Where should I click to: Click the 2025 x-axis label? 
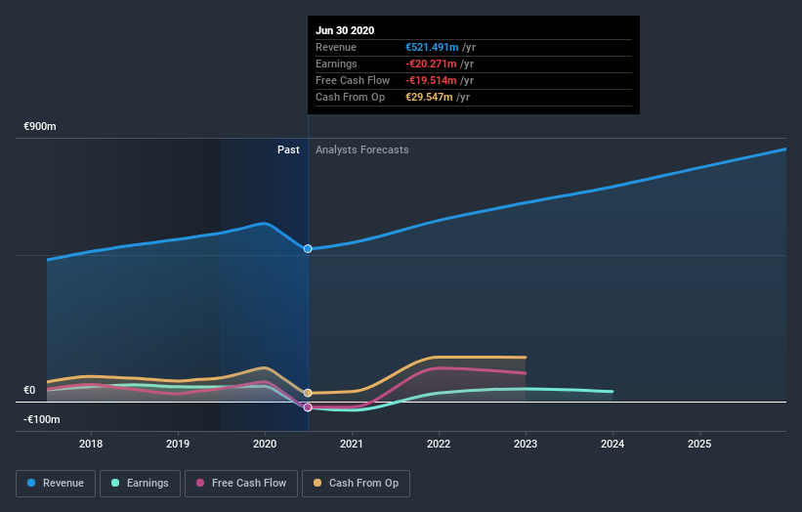click(699, 444)
